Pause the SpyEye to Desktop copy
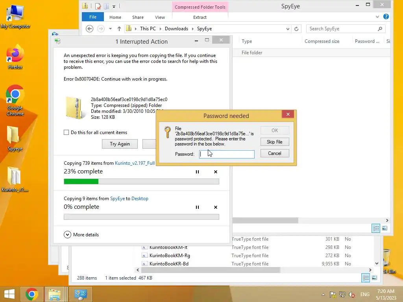The width and height of the screenshot is (403, 302). 197,207
